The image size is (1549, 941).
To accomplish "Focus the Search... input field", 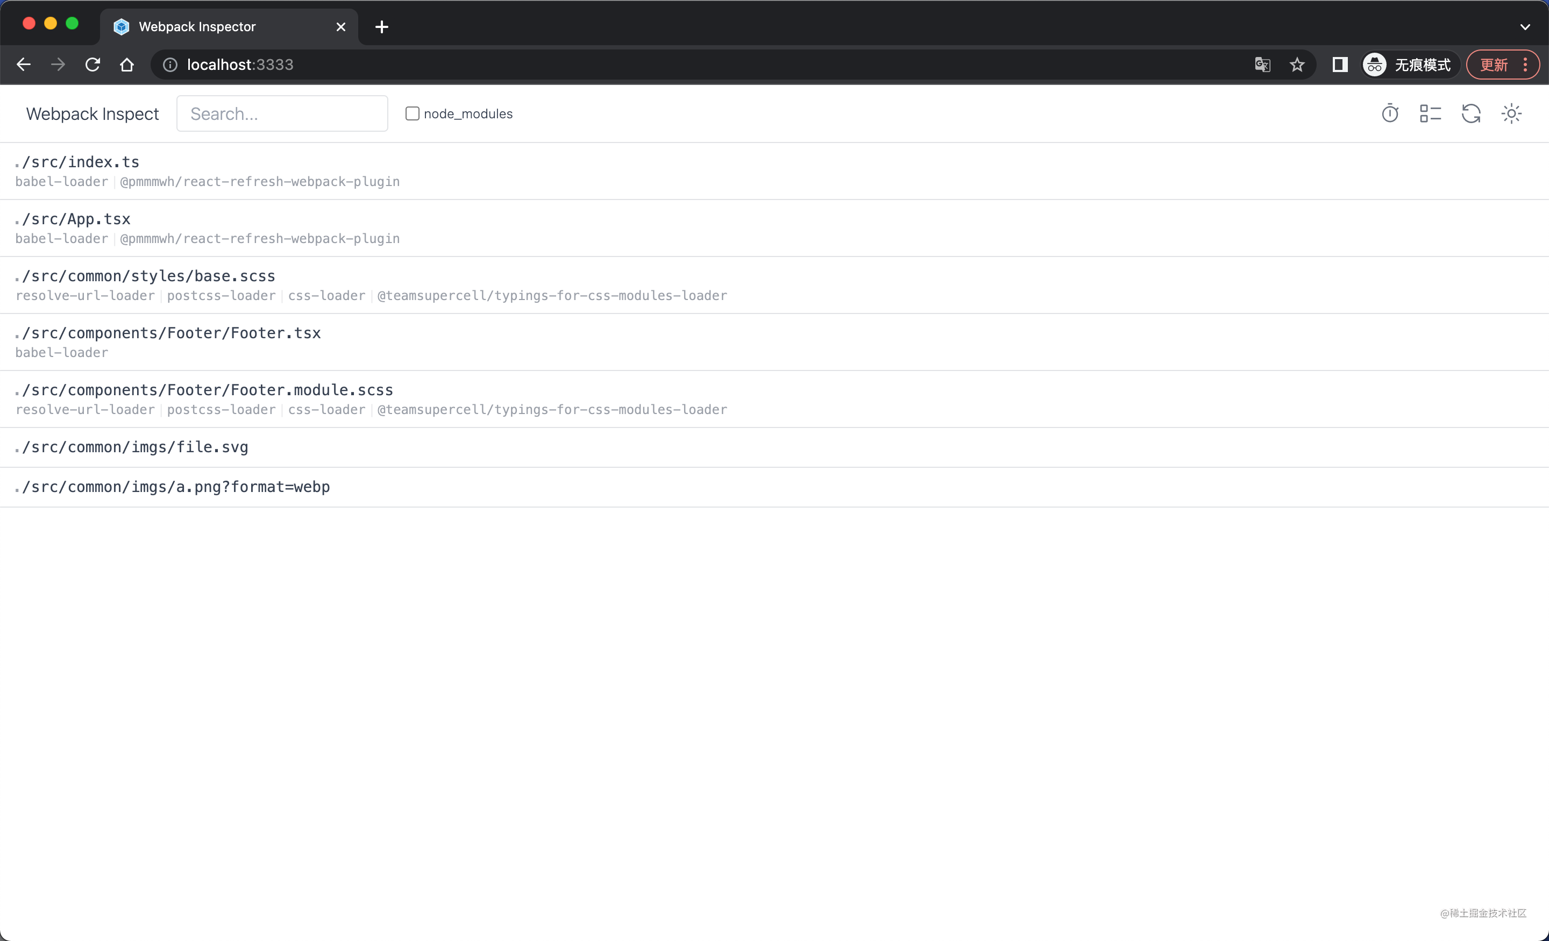I will [282, 114].
